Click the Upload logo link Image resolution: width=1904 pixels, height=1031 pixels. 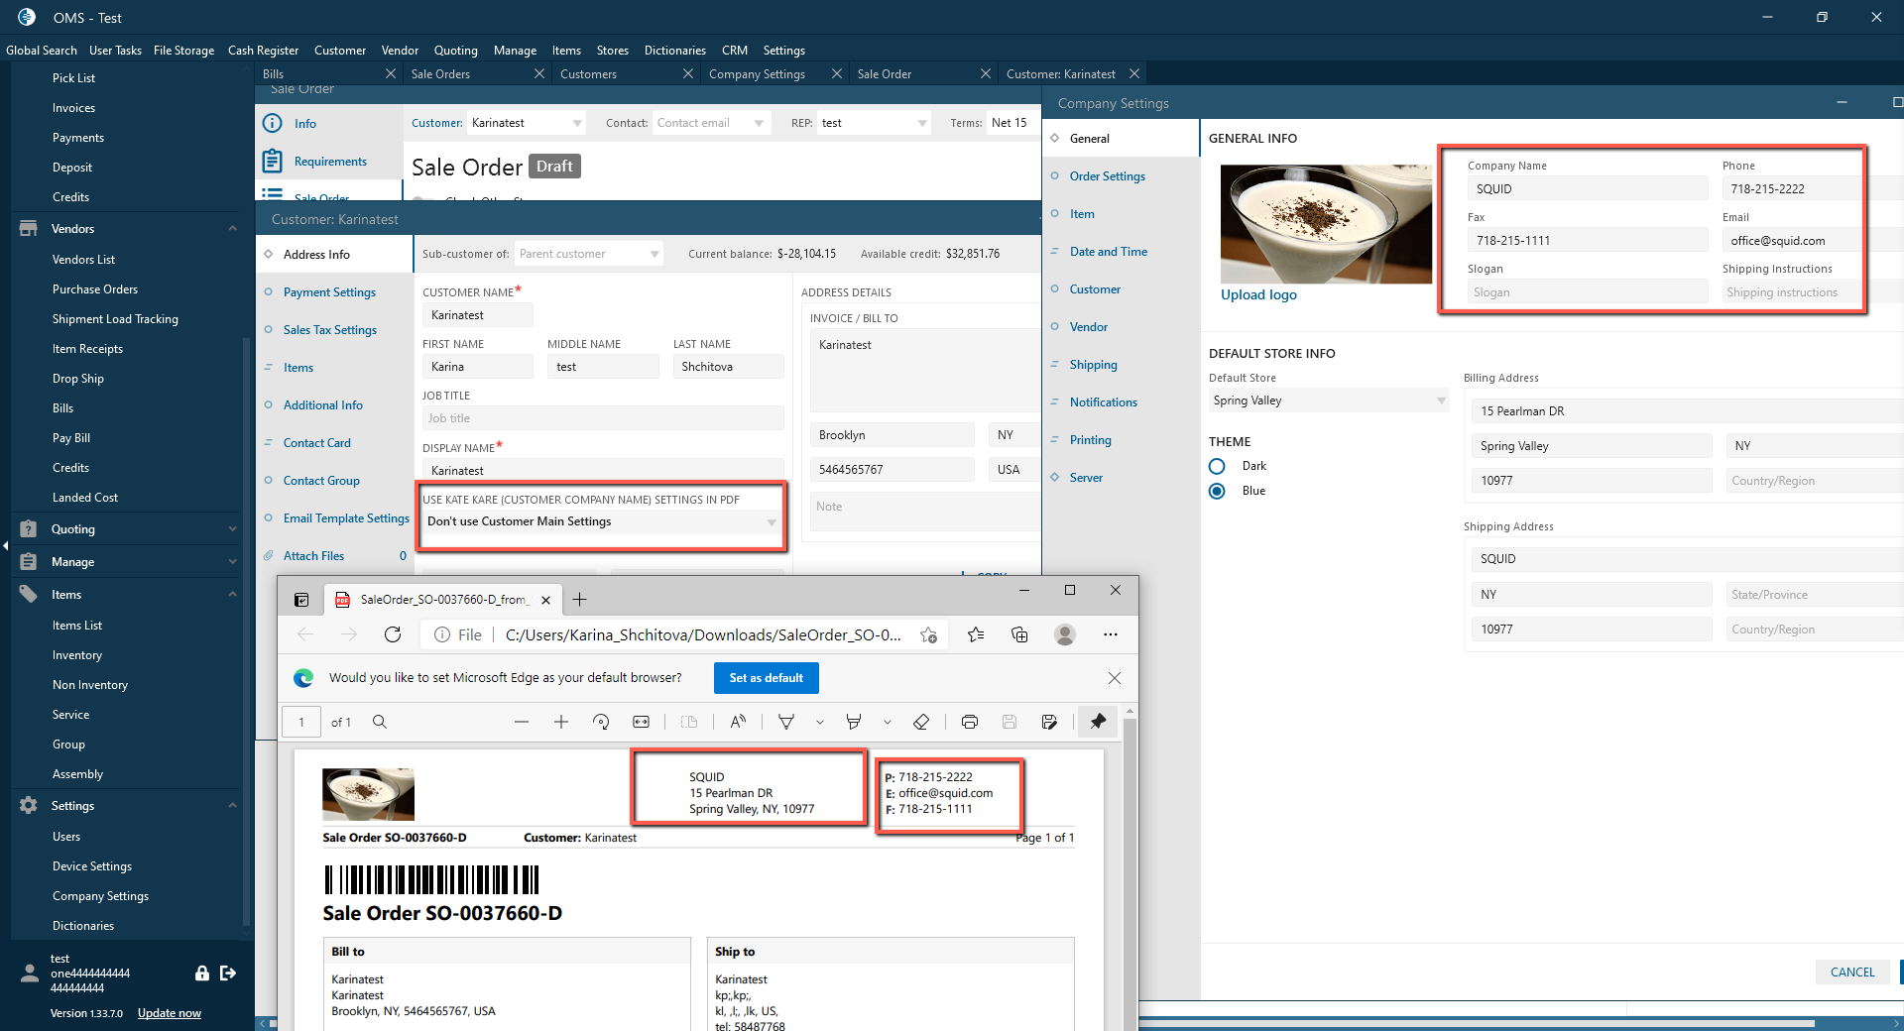click(1258, 294)
